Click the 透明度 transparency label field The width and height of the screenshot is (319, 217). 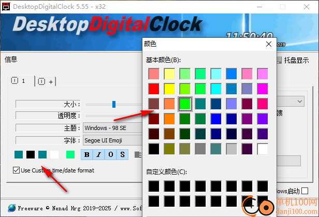pos(48,115)
